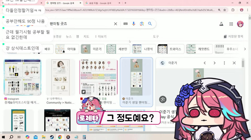The height and width of the screenshot is (140, 251).
Task: Filter images by 이준기 chip
Action: coord(93,49)
